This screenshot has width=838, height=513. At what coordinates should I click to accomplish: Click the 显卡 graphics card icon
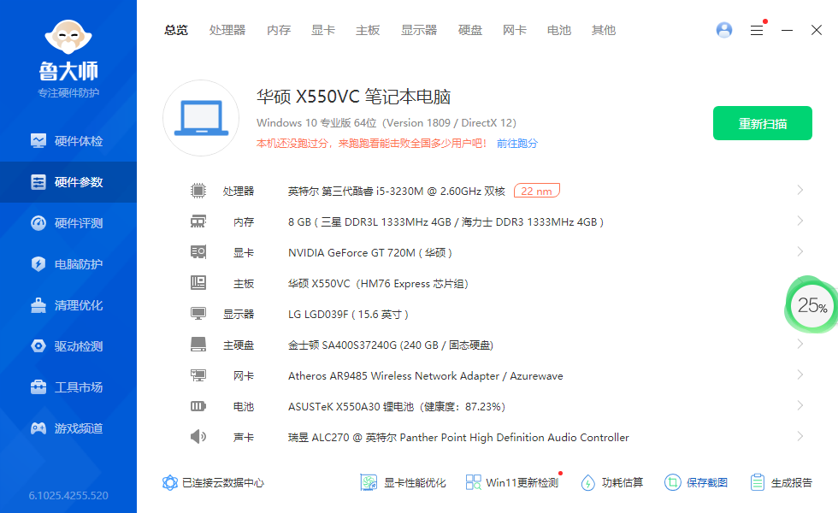pyautogui.click(x=198, y=251)
